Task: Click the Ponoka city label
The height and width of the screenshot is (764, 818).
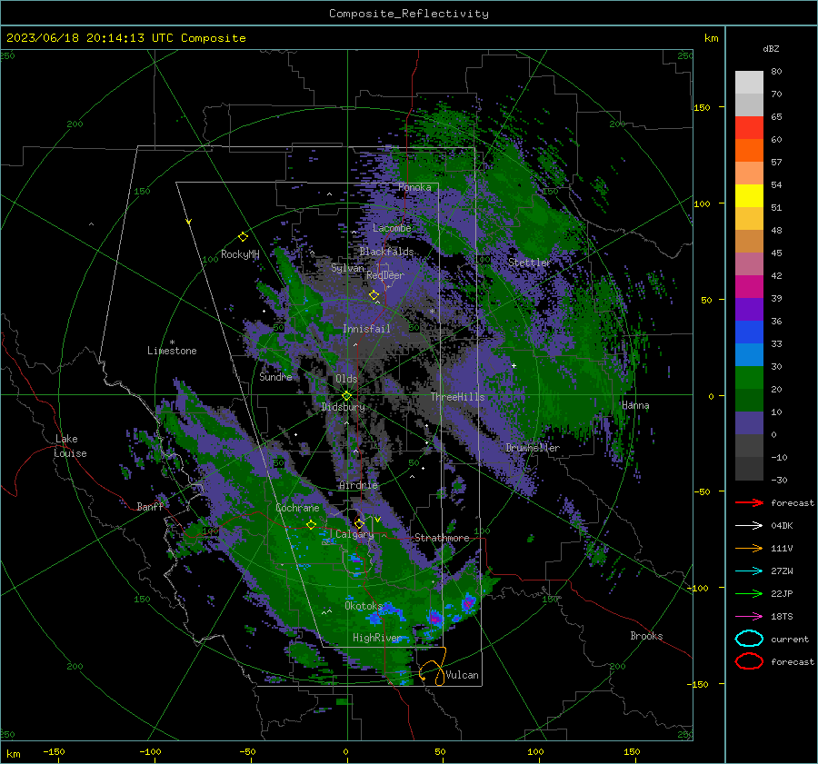Action: (414, 187)
